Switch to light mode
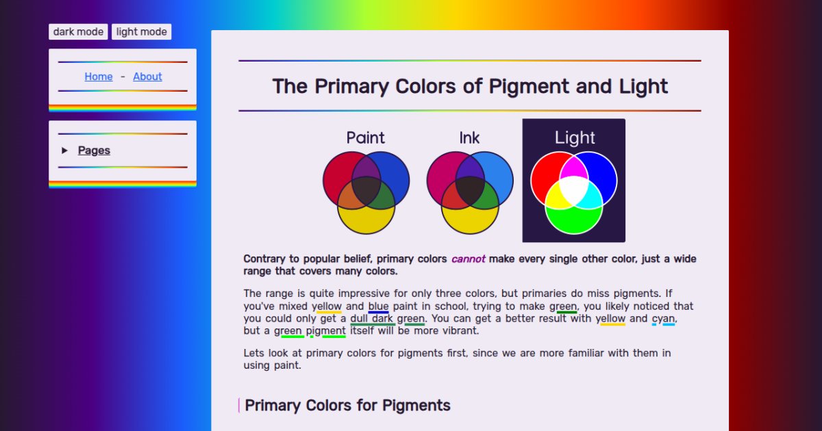 pyautogui.click(x=141, y=32)
